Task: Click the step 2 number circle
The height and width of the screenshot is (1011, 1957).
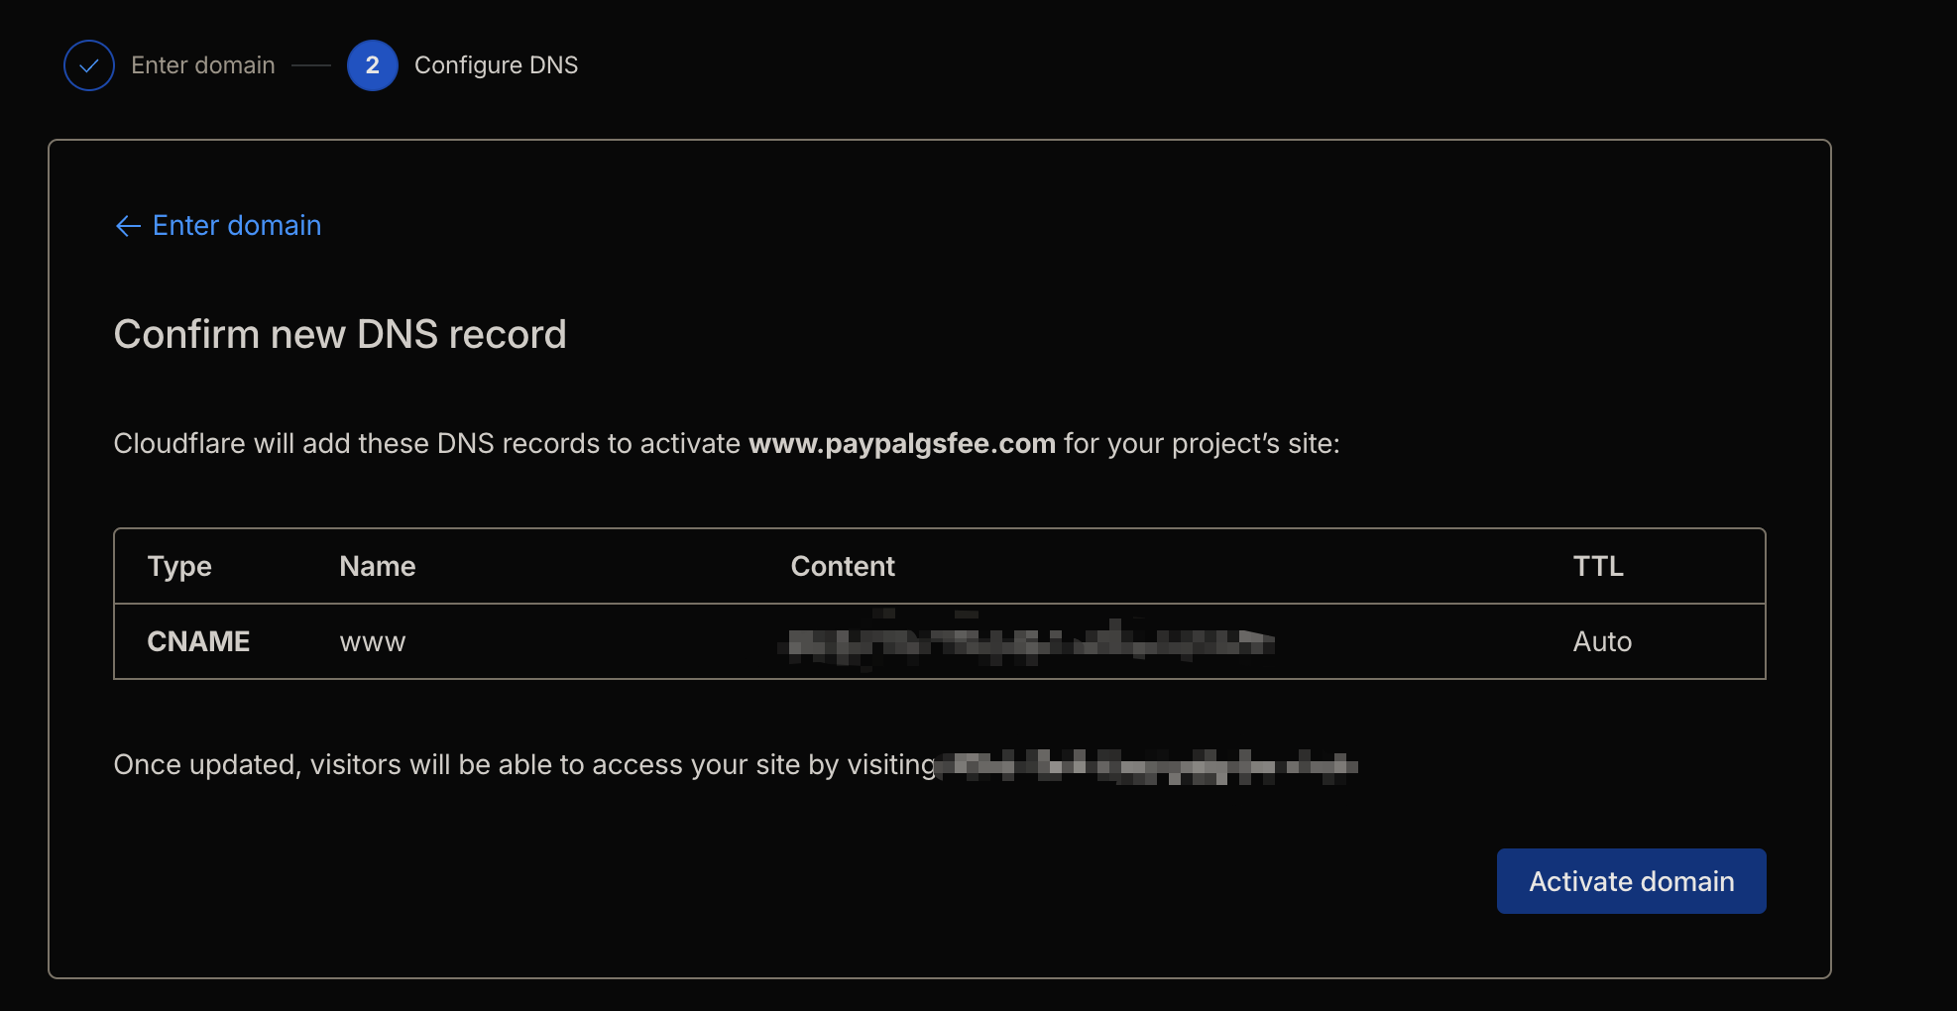Action: 373,65
